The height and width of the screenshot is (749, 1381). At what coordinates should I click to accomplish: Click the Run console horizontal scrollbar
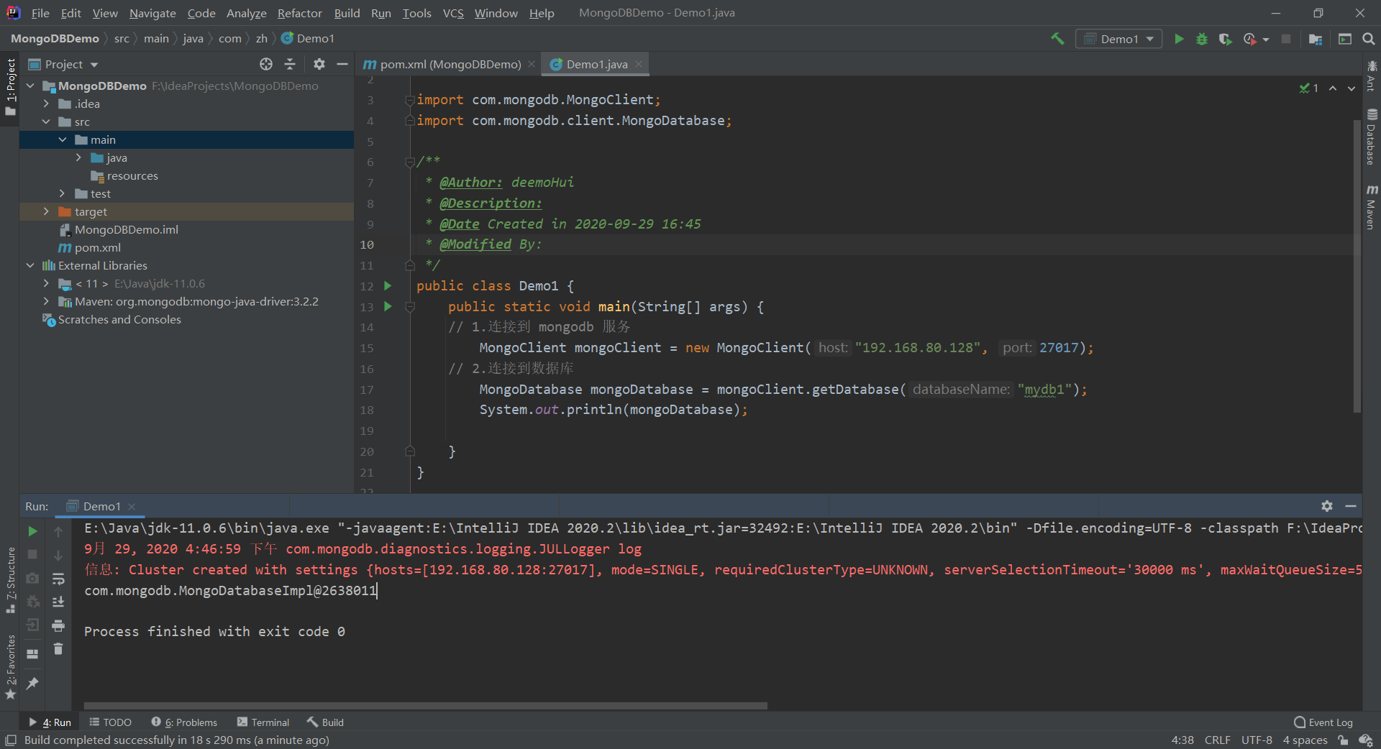pos(426,706)
